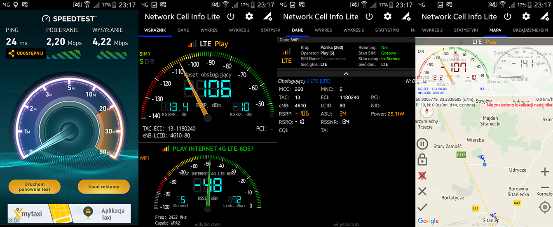Image resolution: width=553 pixels, height=227 pixels.
Task: Center map using the my-location target icon
Action: tap(545, 207)
